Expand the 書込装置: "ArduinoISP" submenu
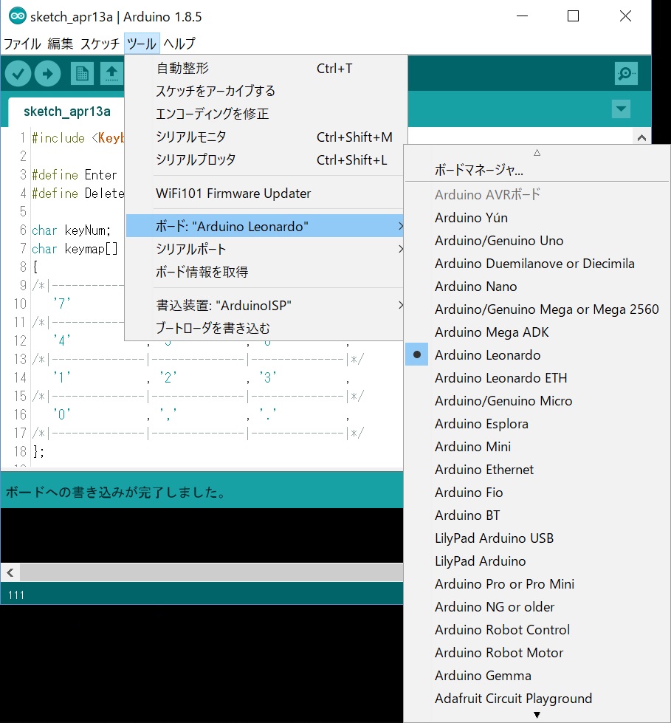This screenshot has width=671, height=723. tap(264, 305)
